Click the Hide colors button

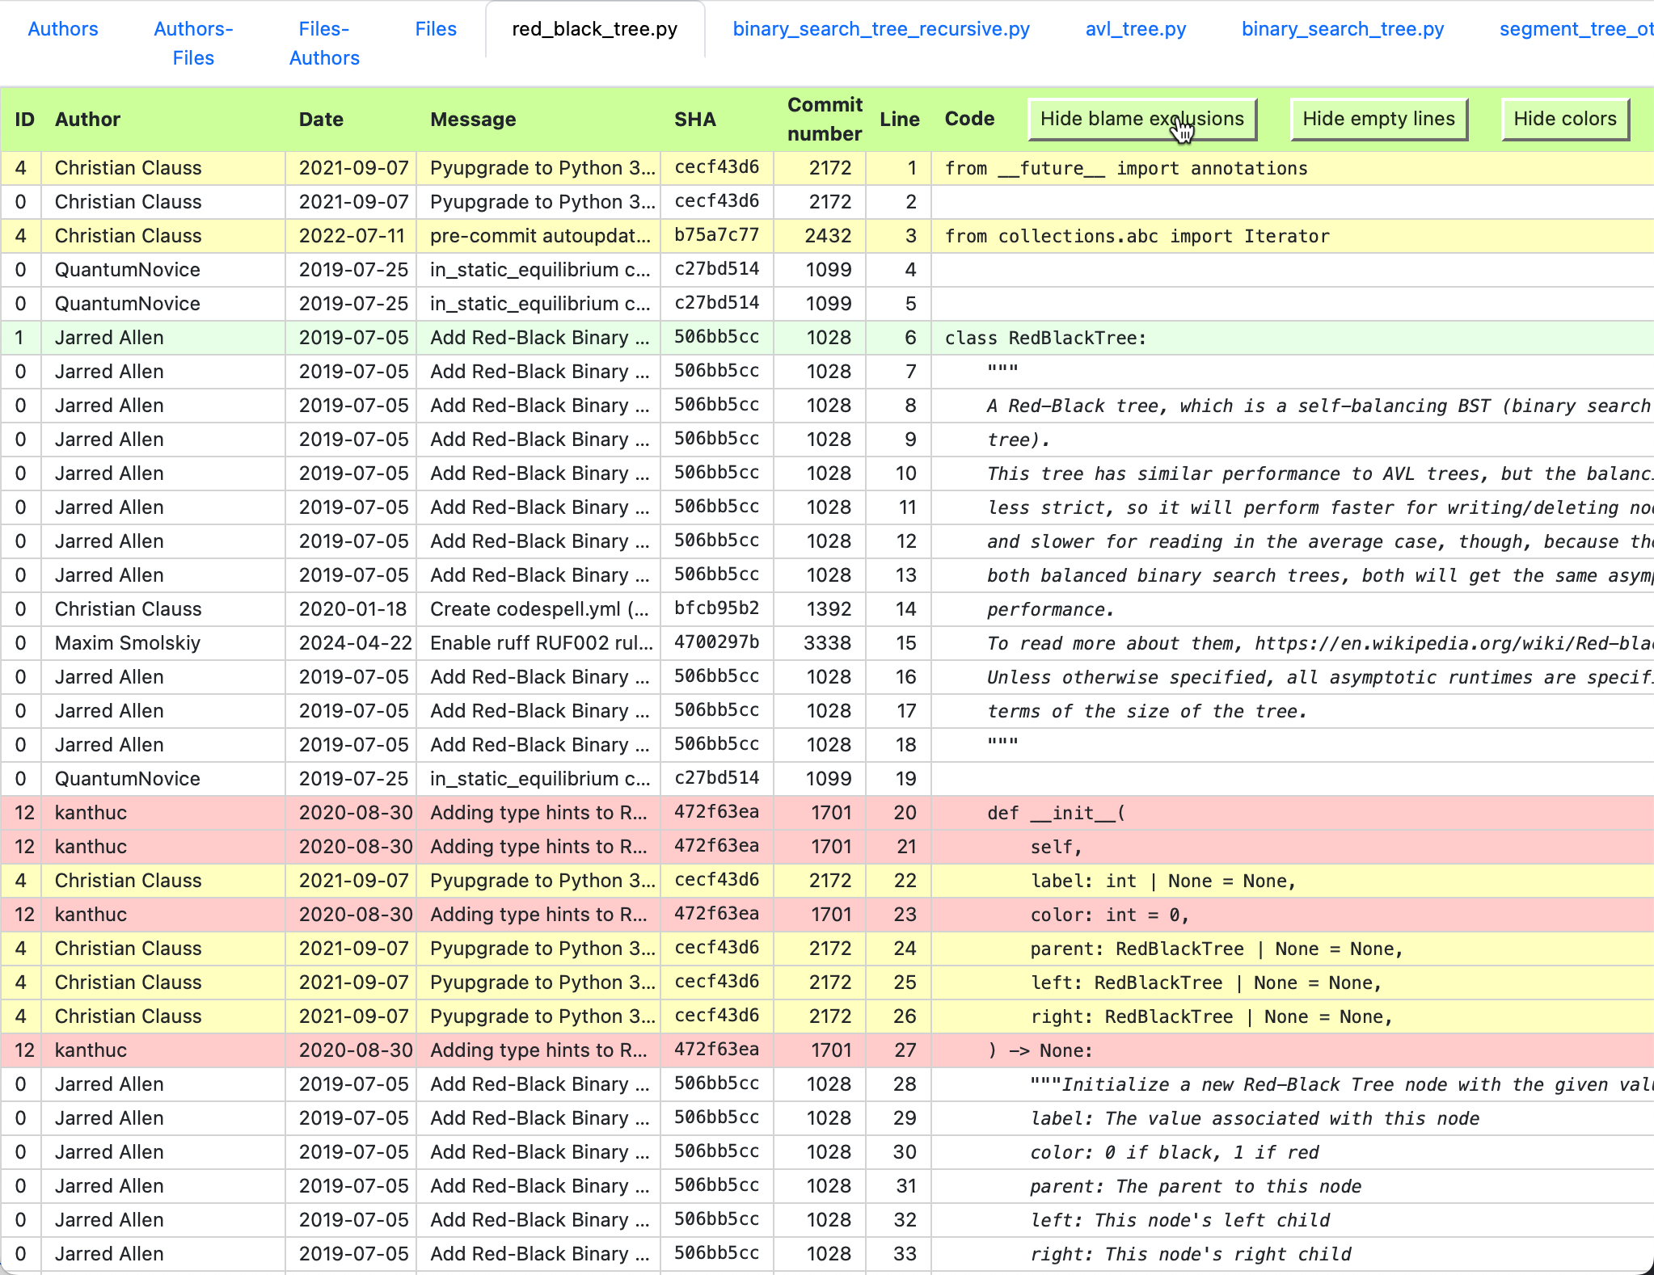pyautogui.click(x=1565, y=119)
